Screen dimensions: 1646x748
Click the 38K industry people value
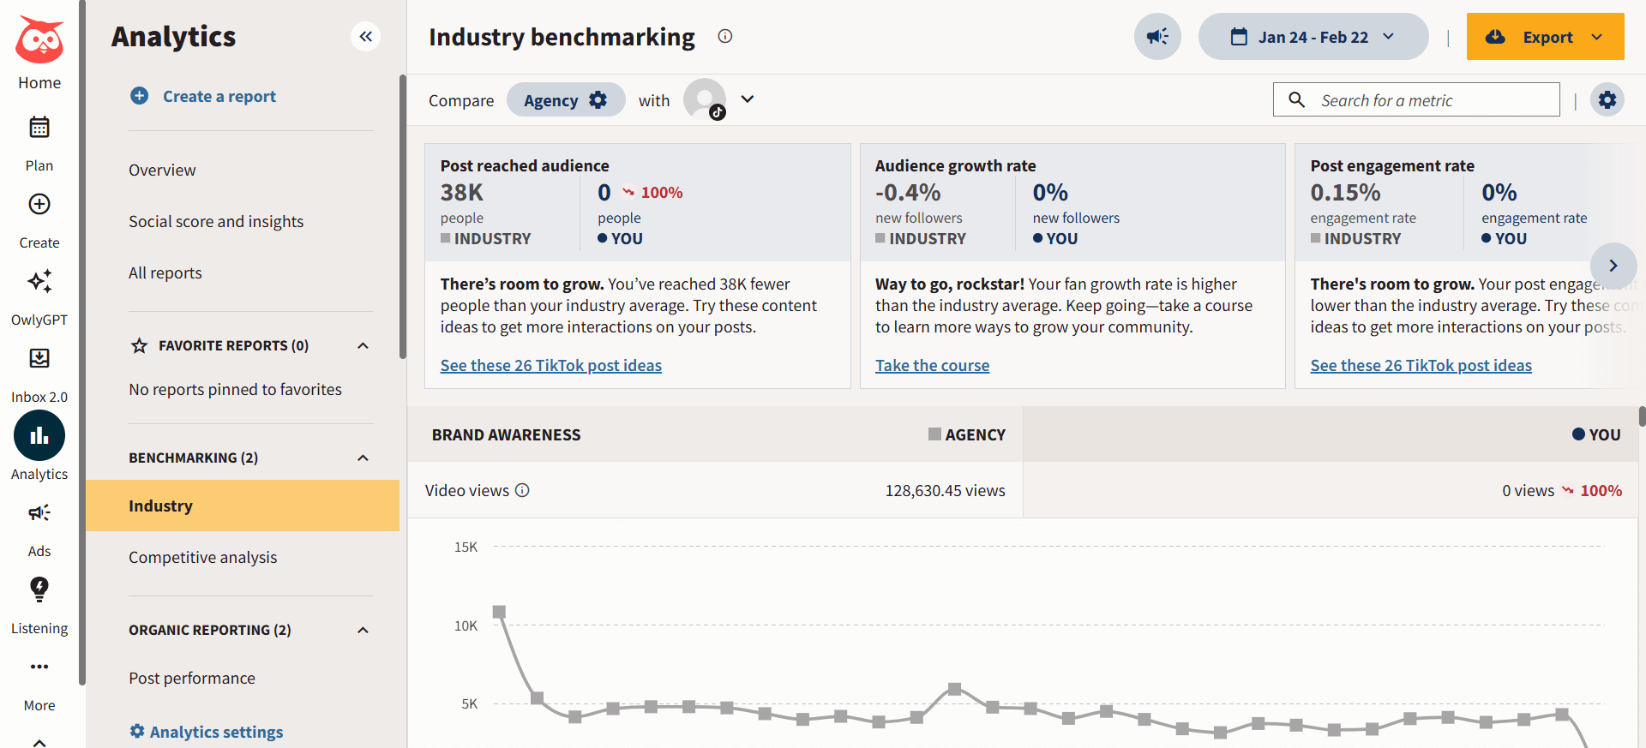[x=462, y=192]
